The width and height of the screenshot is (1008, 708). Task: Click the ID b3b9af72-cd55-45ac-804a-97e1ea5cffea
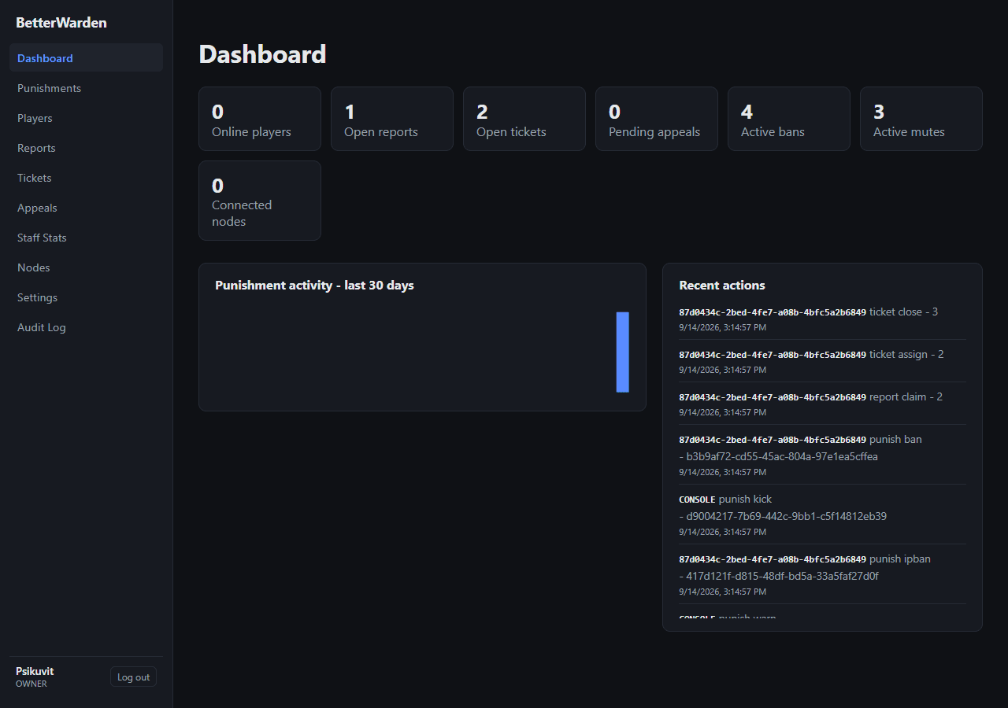(x=782, y=456)
